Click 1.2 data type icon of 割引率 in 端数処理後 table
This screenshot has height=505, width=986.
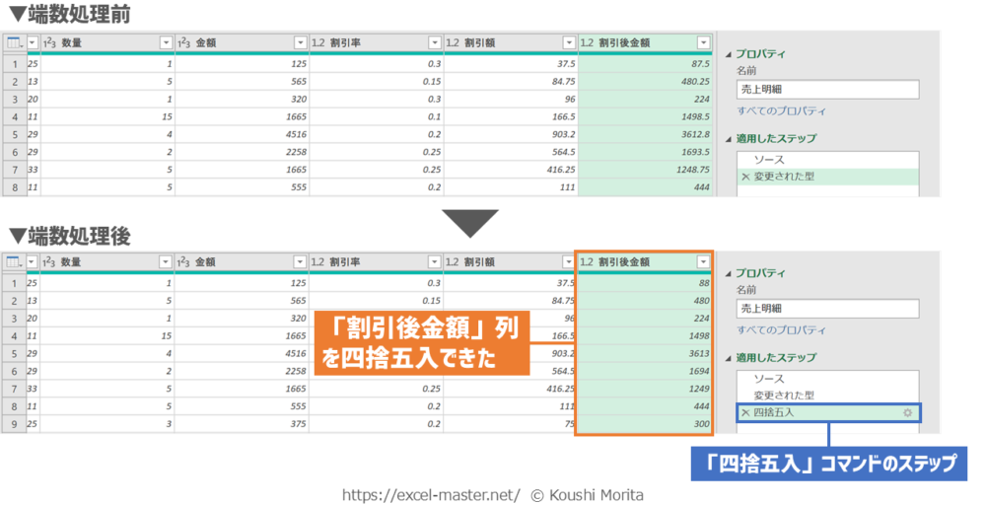318,262
